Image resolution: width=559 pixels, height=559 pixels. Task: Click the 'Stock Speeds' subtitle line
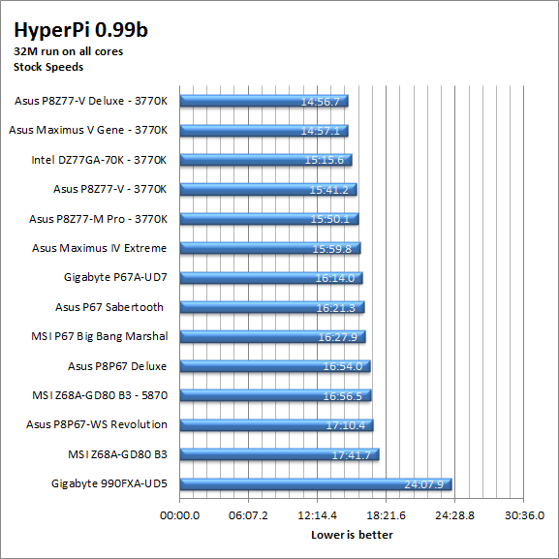[48, 67]
